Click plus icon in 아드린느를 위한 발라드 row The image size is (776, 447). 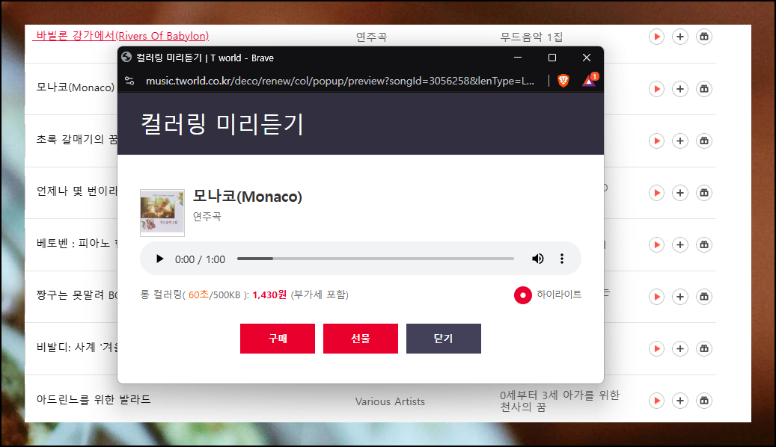pyautogui.click(x=680, y=401)
